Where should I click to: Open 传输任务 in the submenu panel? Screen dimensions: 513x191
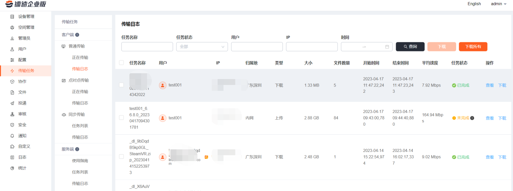coord(70,22)
